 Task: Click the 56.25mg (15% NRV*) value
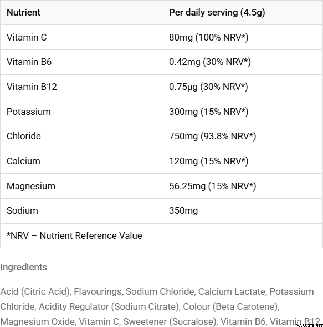click(x=213, y=186)
